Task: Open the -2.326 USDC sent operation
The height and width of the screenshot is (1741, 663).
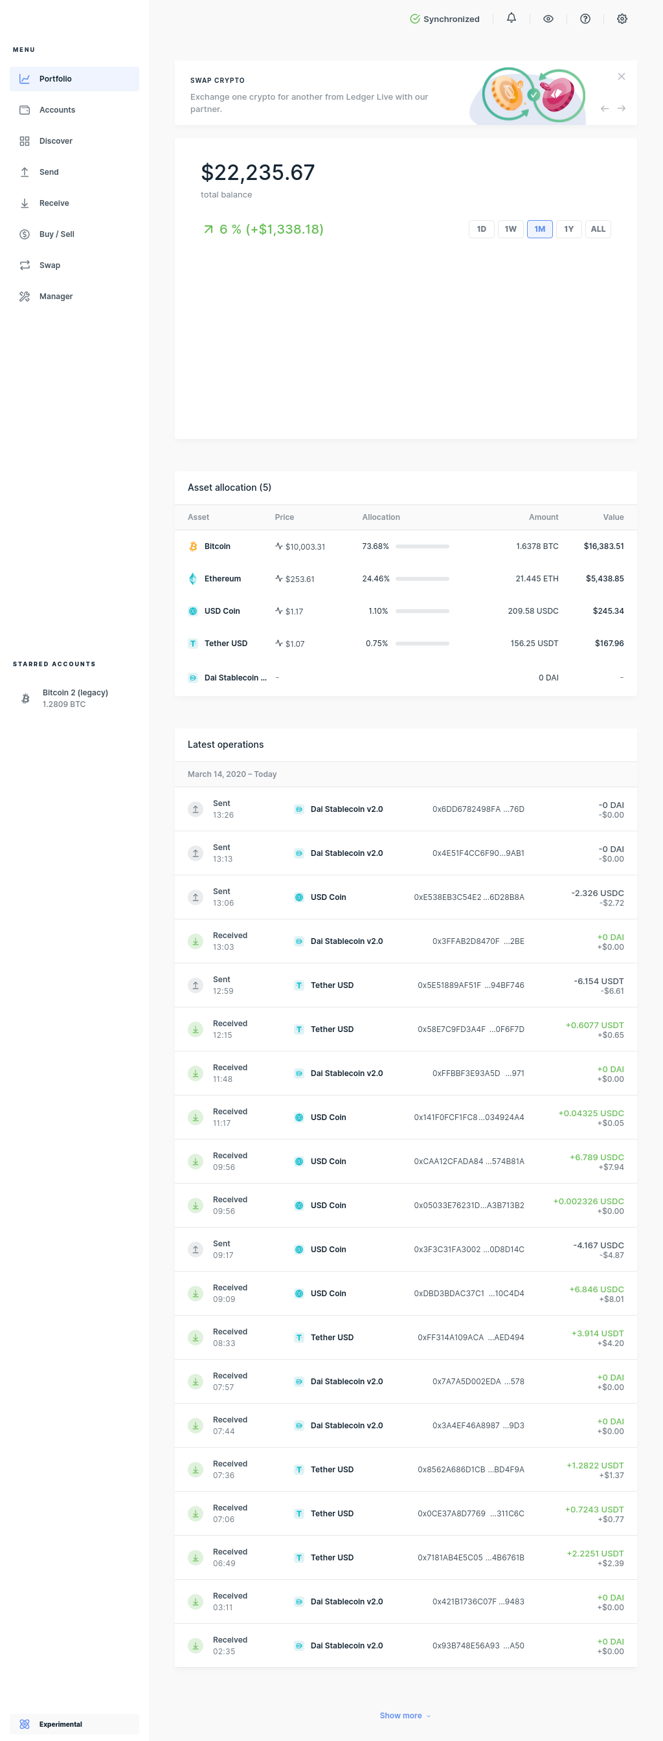Action: click(405, 897)
